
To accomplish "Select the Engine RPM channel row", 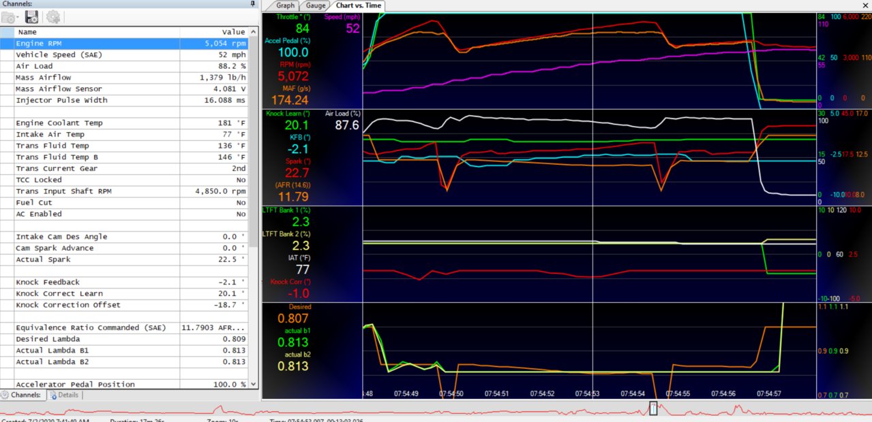I will point(125,43).
